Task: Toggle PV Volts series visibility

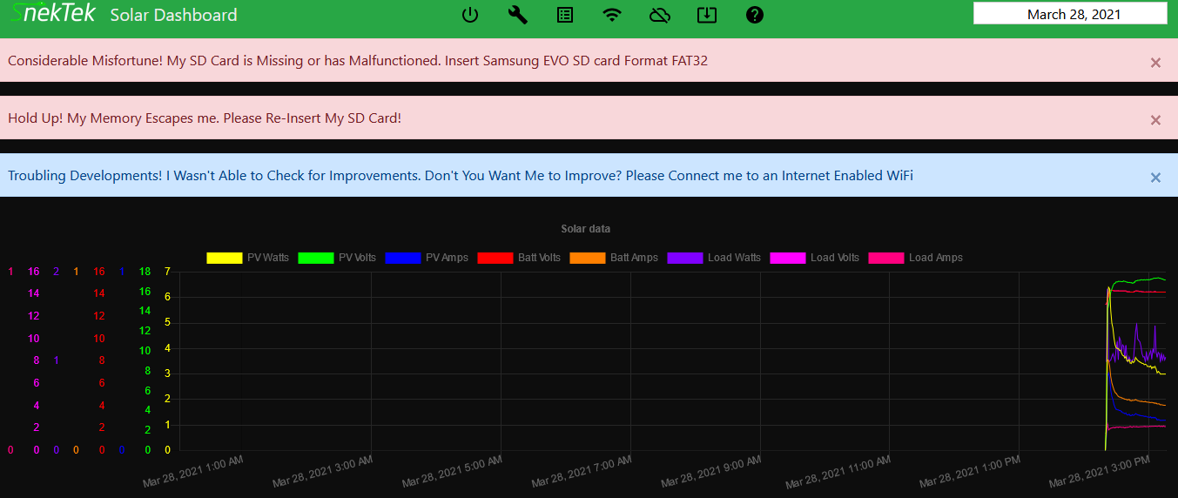Action: click(x=338, y=258)
